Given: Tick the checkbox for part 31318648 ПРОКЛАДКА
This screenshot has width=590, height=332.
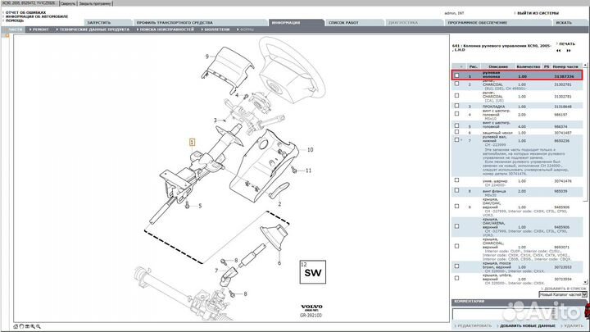Looking at the screenshot, I should click(x=457, y=107).
